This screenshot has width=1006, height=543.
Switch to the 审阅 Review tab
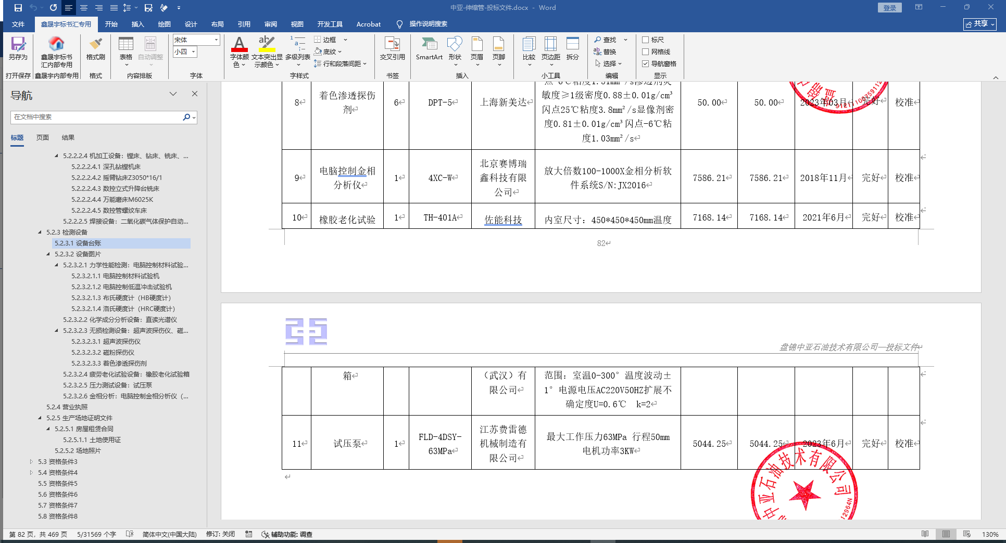[271, 24]
